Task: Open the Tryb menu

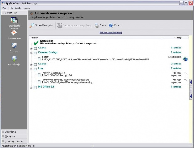Action: point(10,8)
